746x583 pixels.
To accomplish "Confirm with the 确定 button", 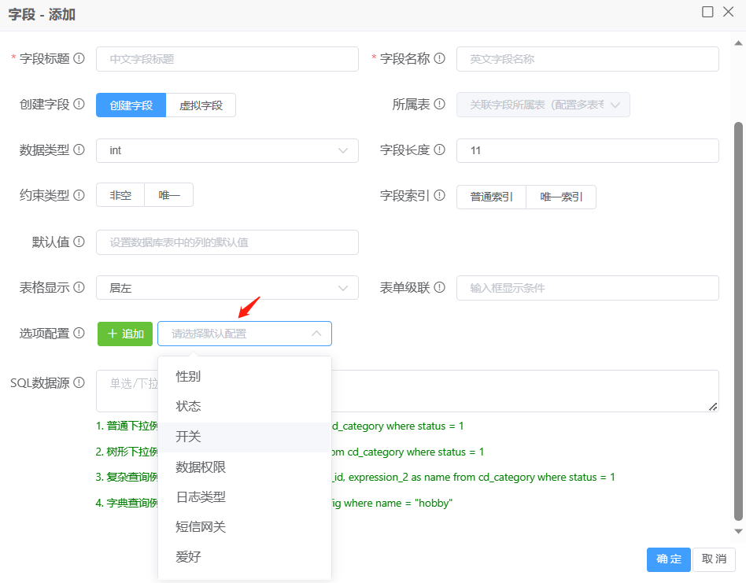I will coord(668,559).
